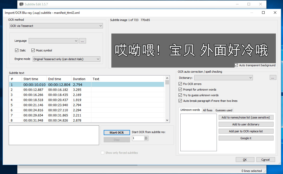The height and width of the screenshot is (174, 283).
Task: Open language options ellipsis button
Action: click(82, 41)
